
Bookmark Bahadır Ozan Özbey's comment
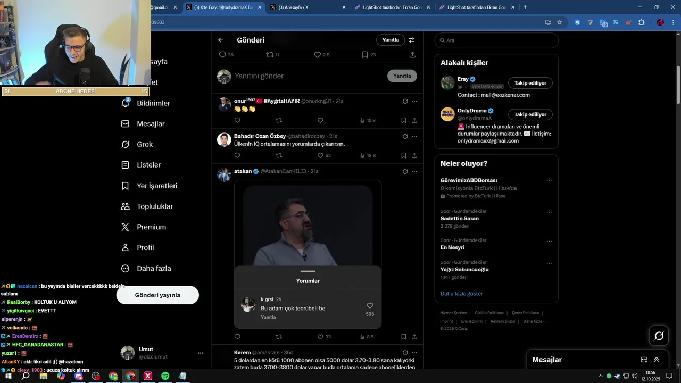point(404,155)
